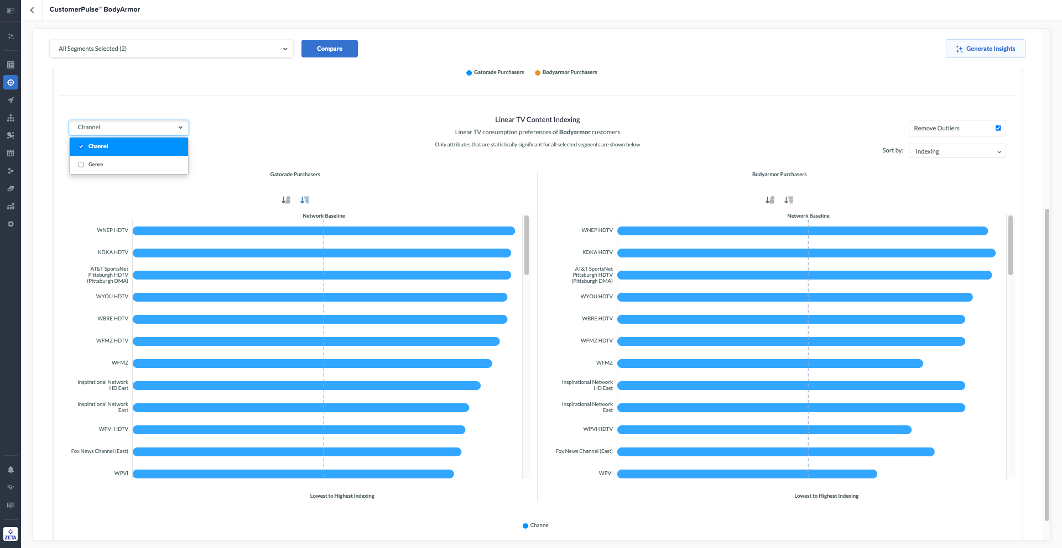Click the page vertical scrollbar at right
The height and width of the screenshot is (548, 1062).
pos(1047,365)
